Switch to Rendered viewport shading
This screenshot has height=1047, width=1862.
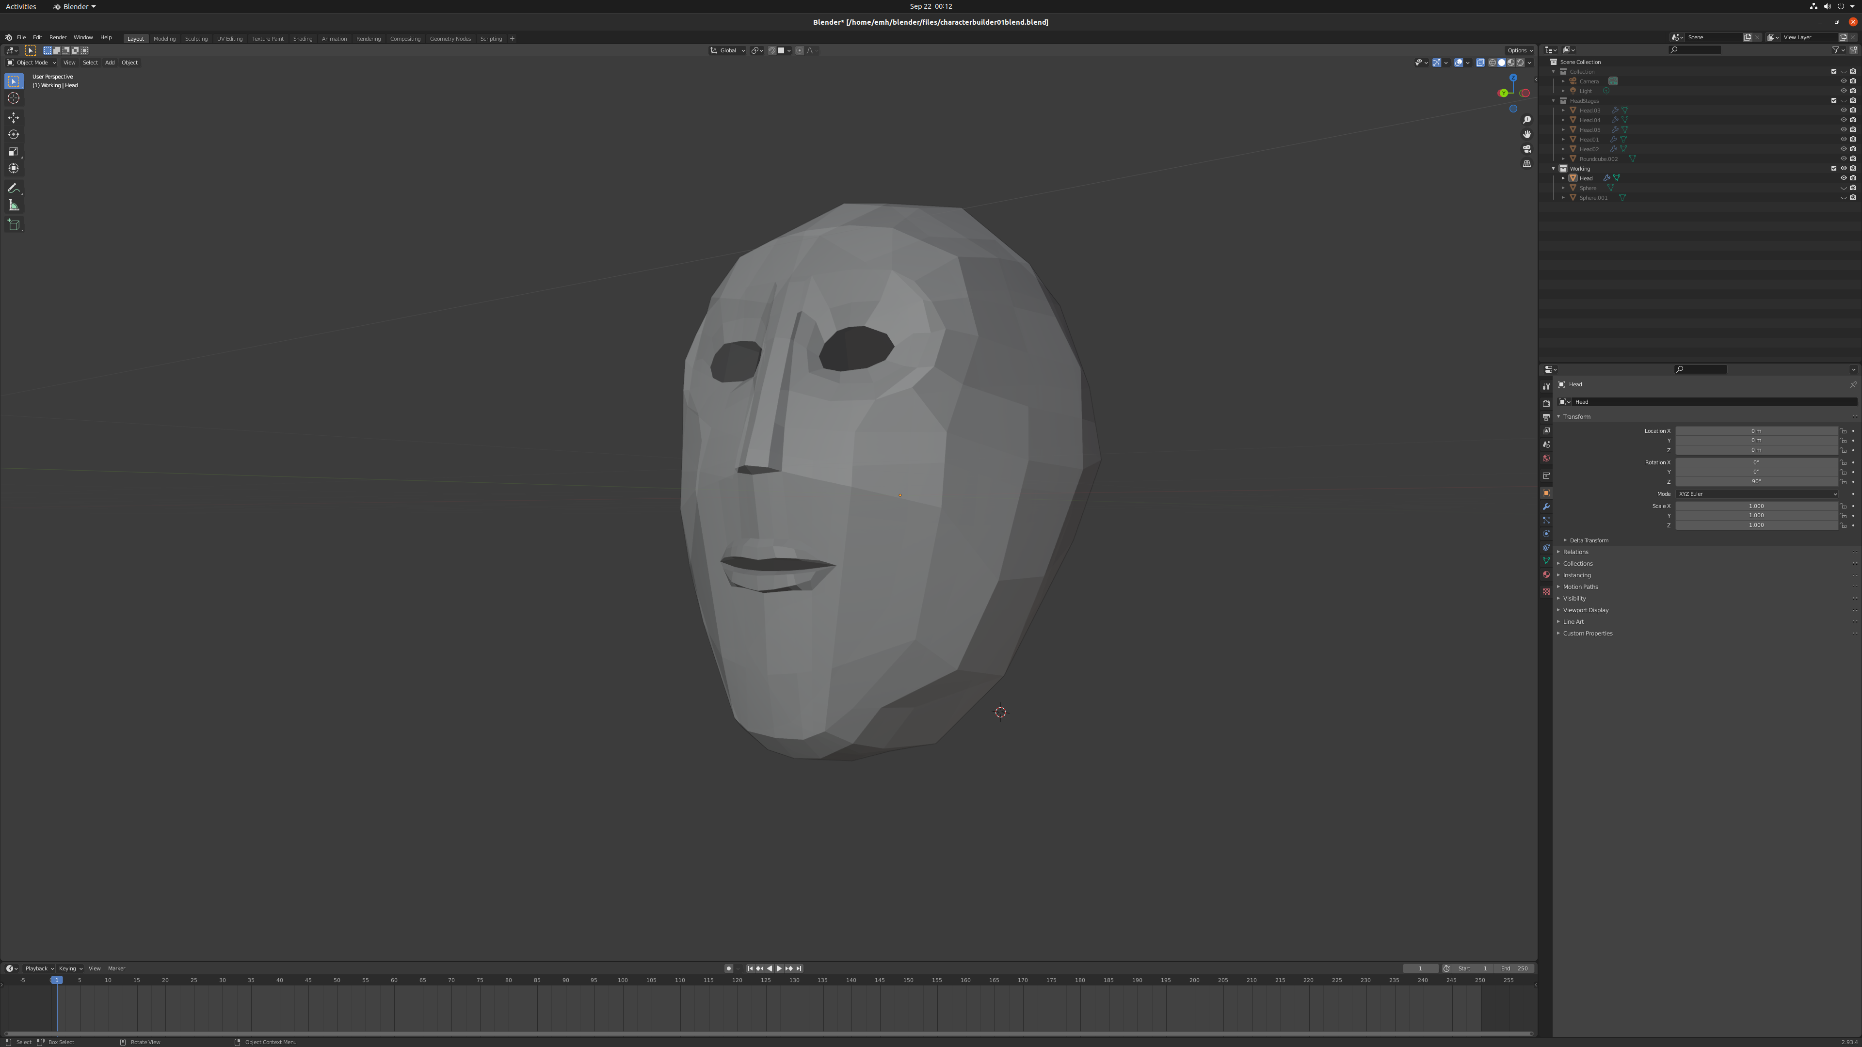click(1520, 63)
